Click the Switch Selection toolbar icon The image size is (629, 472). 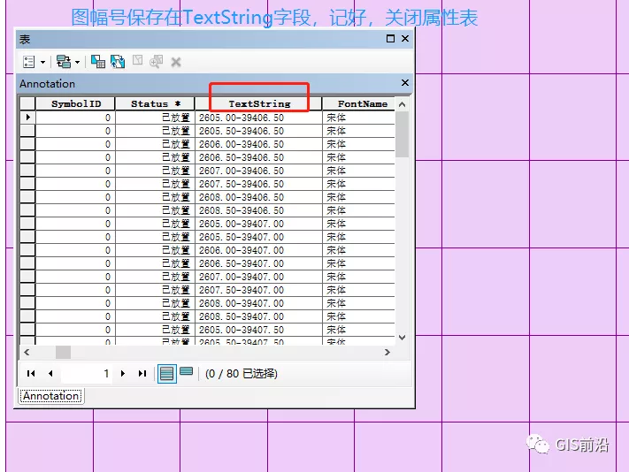tap(118, 62)
